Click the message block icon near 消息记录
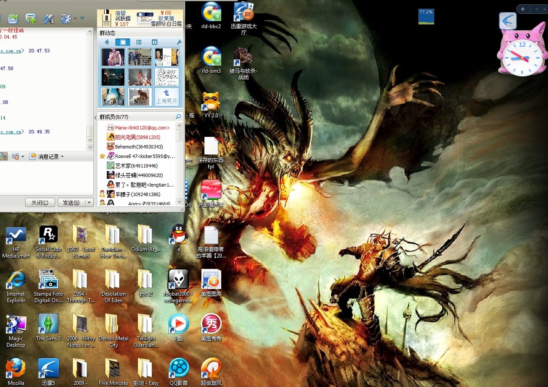 15,156
